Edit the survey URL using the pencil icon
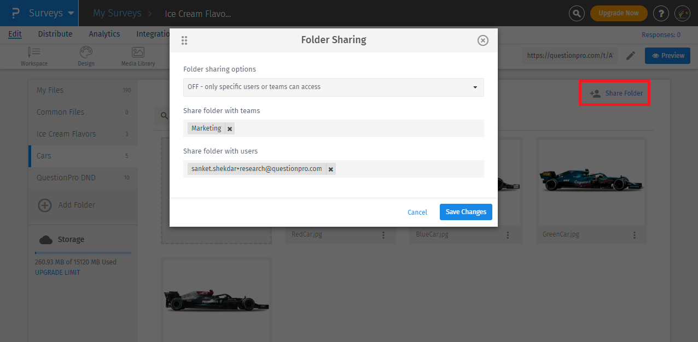The image size is (698, 342). pos(630,55)
